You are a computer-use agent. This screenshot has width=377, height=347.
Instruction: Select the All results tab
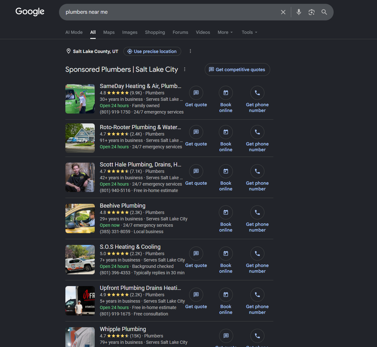click(93, 32)
